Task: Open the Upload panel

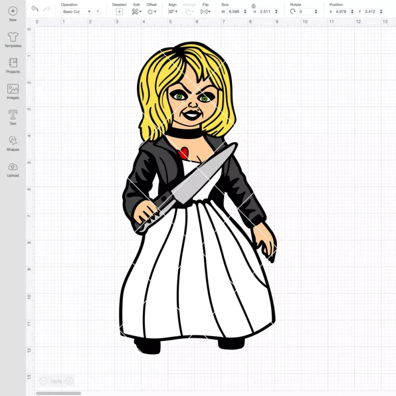Action: click(x=13, y=170)
